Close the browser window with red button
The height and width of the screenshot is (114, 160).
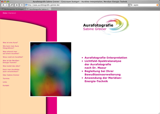pos(2,1)
